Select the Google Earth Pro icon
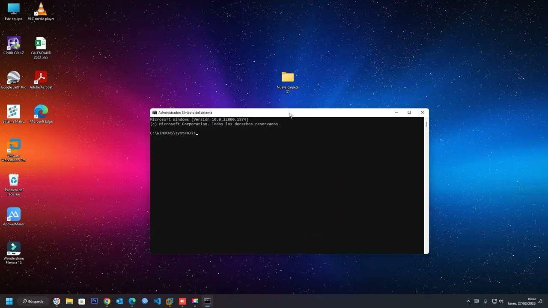 point(14,80)
